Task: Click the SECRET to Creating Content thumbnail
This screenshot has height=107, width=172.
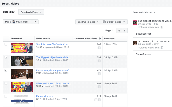Action: (x=22, y=48)
